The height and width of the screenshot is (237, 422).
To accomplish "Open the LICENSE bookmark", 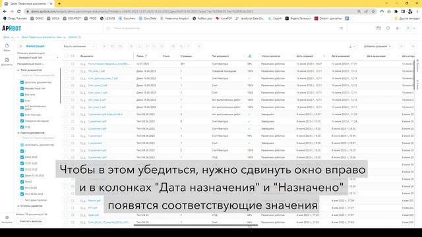I will (107, 18).
